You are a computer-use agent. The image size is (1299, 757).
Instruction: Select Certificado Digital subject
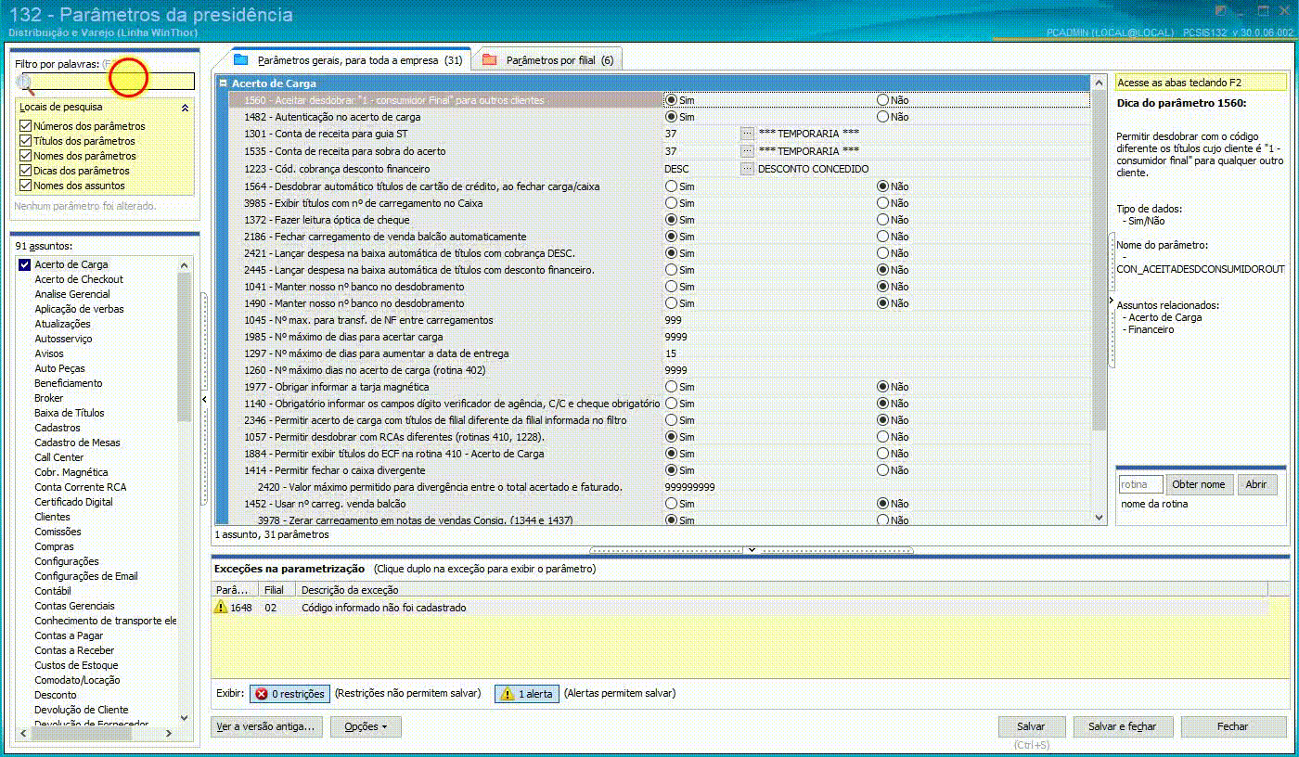(x=74, y=502)
